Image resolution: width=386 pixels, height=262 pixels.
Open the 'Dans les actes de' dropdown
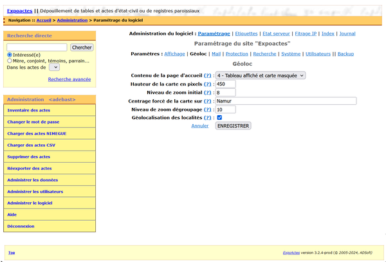click(x=54, y=67)
